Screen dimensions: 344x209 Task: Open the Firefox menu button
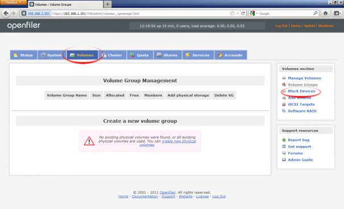pyautogui.click(x=13, y=2)
